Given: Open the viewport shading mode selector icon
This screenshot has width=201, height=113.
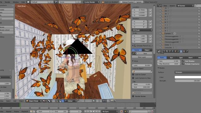Looking at the screenshot, I should pyautogui.click(x=45, y=101).
